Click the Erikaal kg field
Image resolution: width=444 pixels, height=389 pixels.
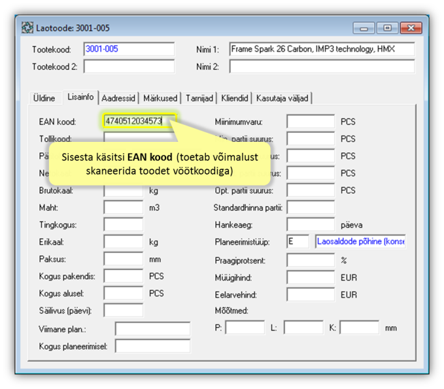tap(124, 242)
